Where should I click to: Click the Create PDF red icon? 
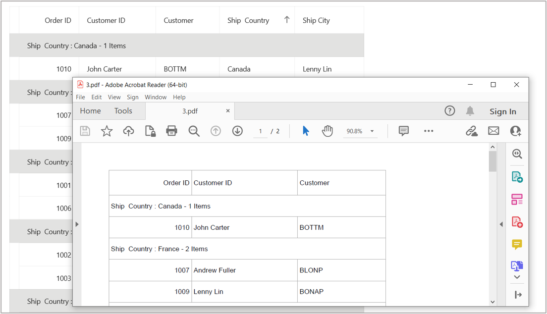point(517,222)
